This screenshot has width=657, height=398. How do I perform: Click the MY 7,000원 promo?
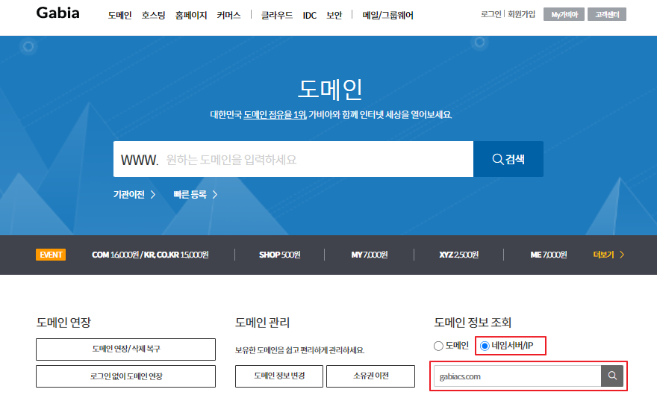coord(369,255)
